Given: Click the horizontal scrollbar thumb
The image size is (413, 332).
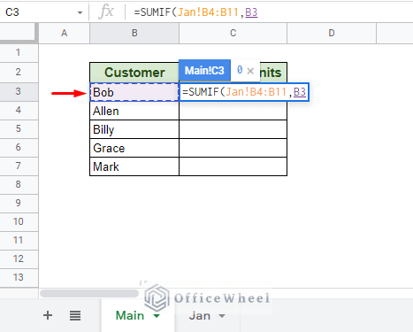Looking at the screenshot, I should coord(89,293).
